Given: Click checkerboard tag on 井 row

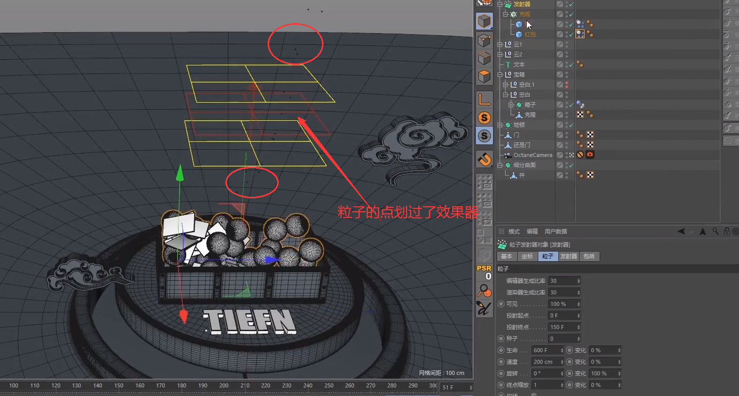Looking at the screenshot, I should (x=590, y=175).
